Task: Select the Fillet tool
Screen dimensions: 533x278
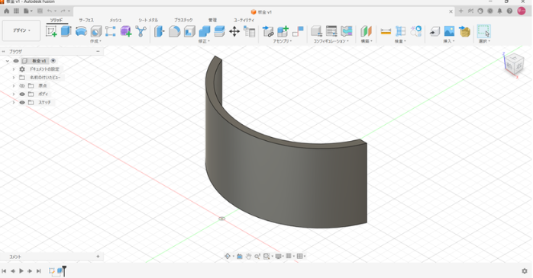Action: [174, 31]
